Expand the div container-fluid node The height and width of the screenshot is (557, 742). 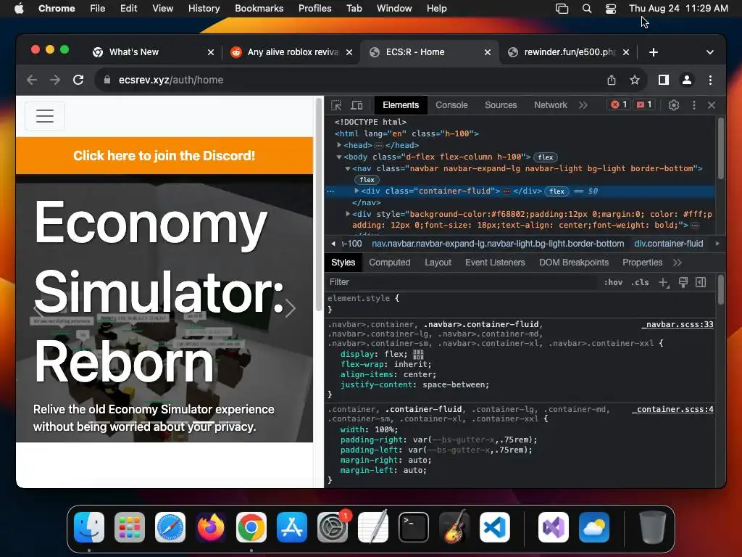tap(357, 191)
